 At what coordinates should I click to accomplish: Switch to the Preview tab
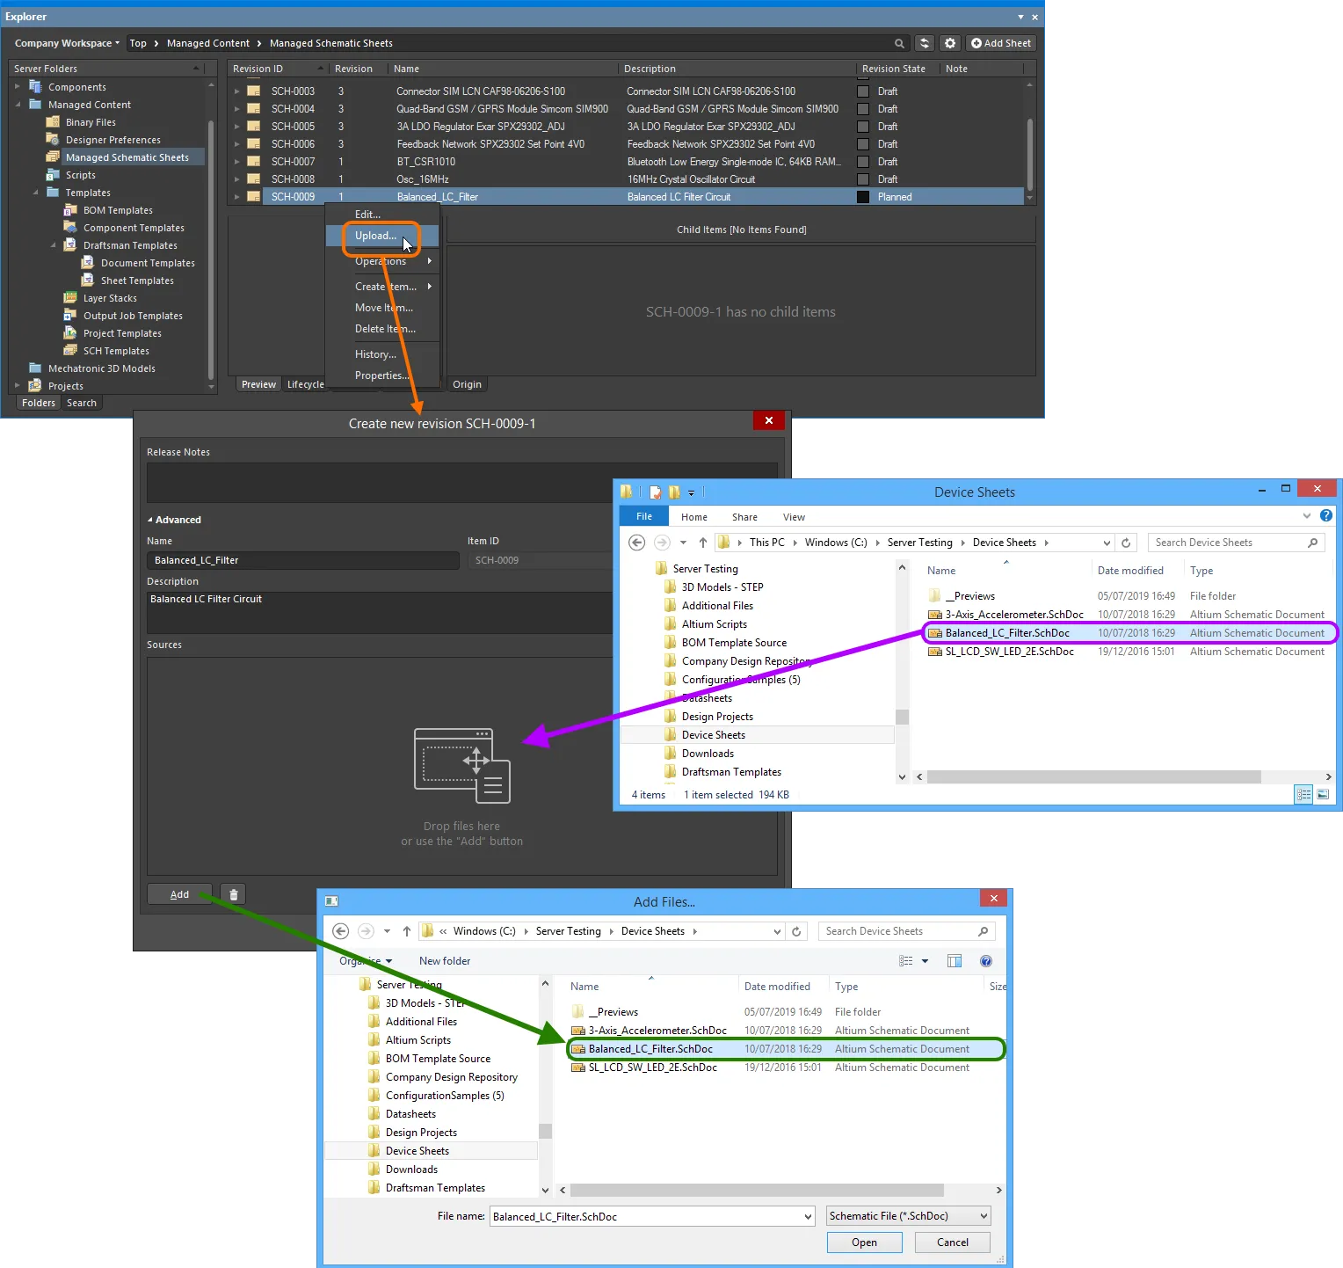point(258,384)
